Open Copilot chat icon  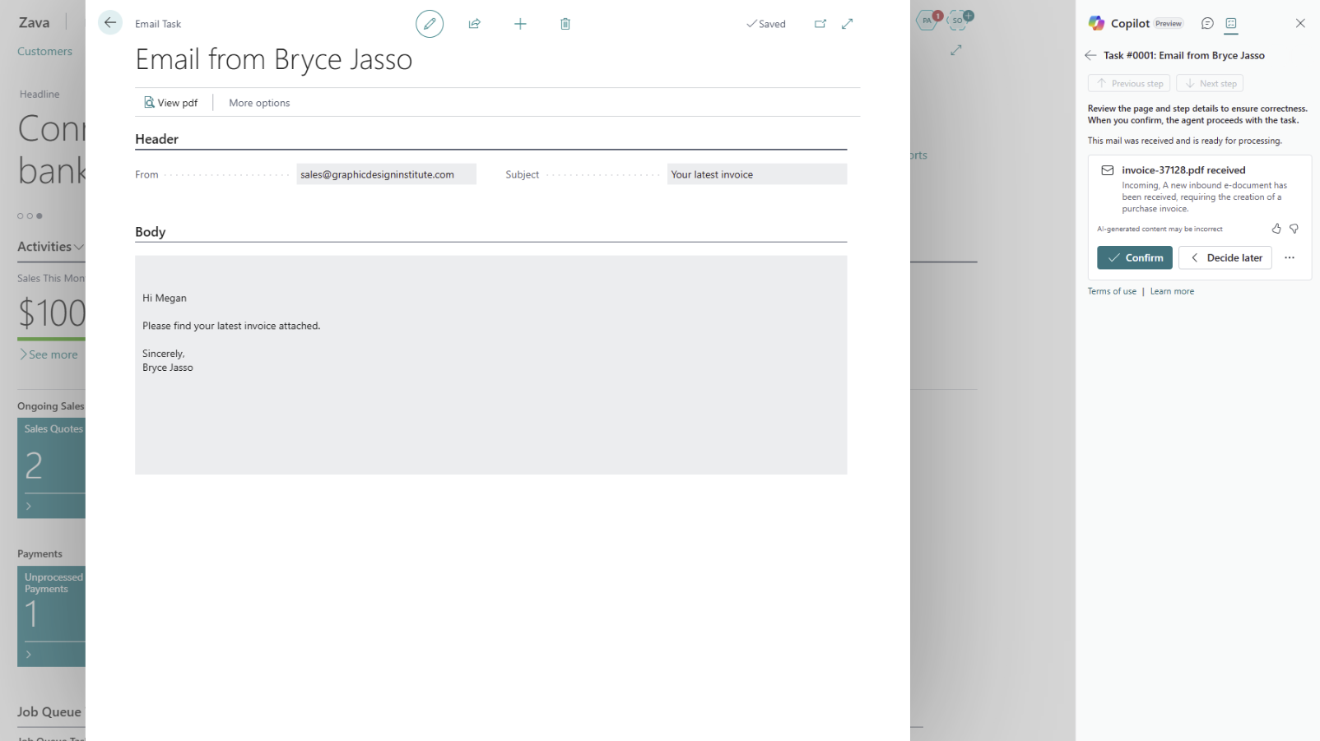pos(1207,23)
